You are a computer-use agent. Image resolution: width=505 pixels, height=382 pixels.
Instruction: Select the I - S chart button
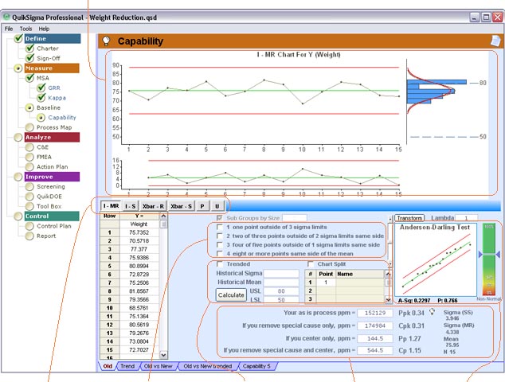tap(130, 206)
